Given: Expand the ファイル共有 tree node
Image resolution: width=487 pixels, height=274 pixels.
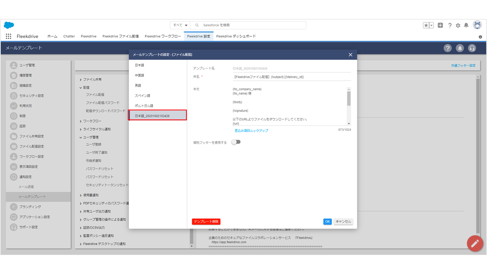Looking at the screenshot, I should tap(81, 80).
